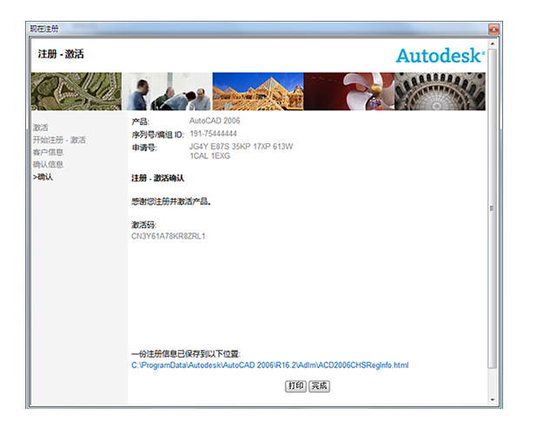
Task: Select the 激活 step in the sidebar
Action: [x=40, y=128]
